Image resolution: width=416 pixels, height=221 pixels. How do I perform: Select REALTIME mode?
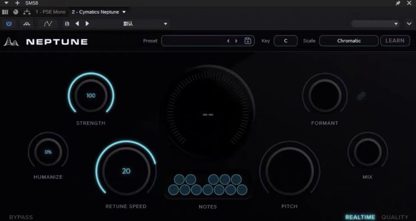click(x=360, y=217)
